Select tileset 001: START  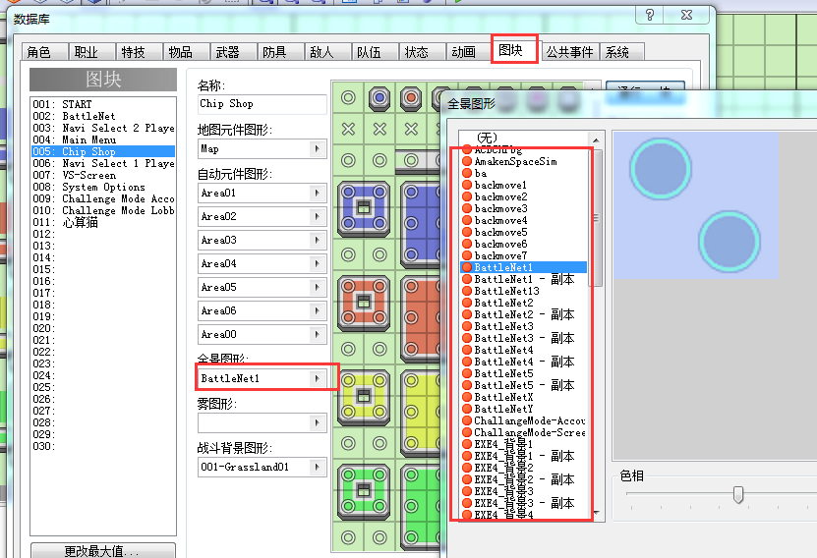coord(103,104)
